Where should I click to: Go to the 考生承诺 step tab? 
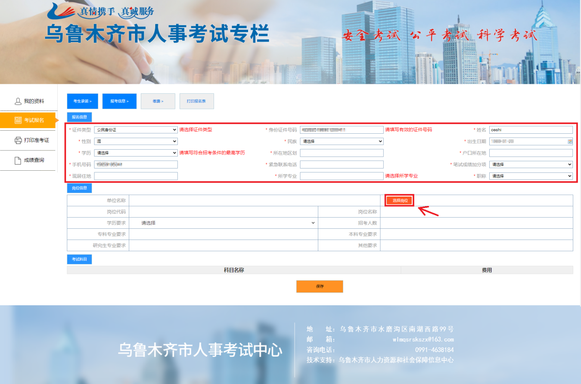point(82,101)
